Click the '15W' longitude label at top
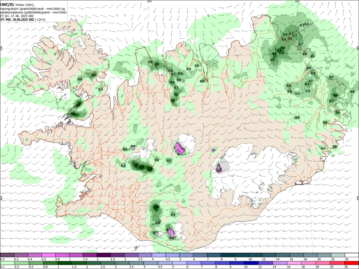Viewport: 359px width, 269px height. 297,1
